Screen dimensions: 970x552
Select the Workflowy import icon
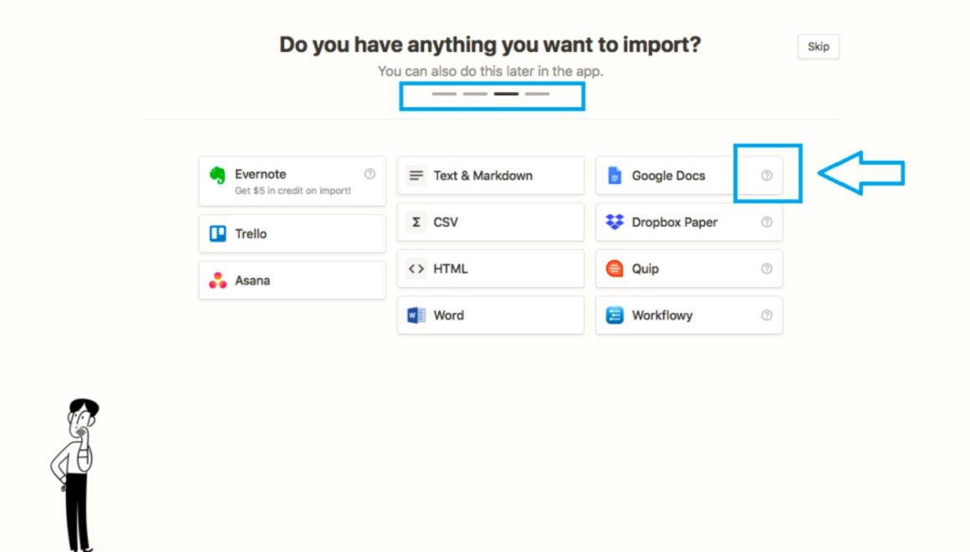pyautogui.click(x=614, y=315)
